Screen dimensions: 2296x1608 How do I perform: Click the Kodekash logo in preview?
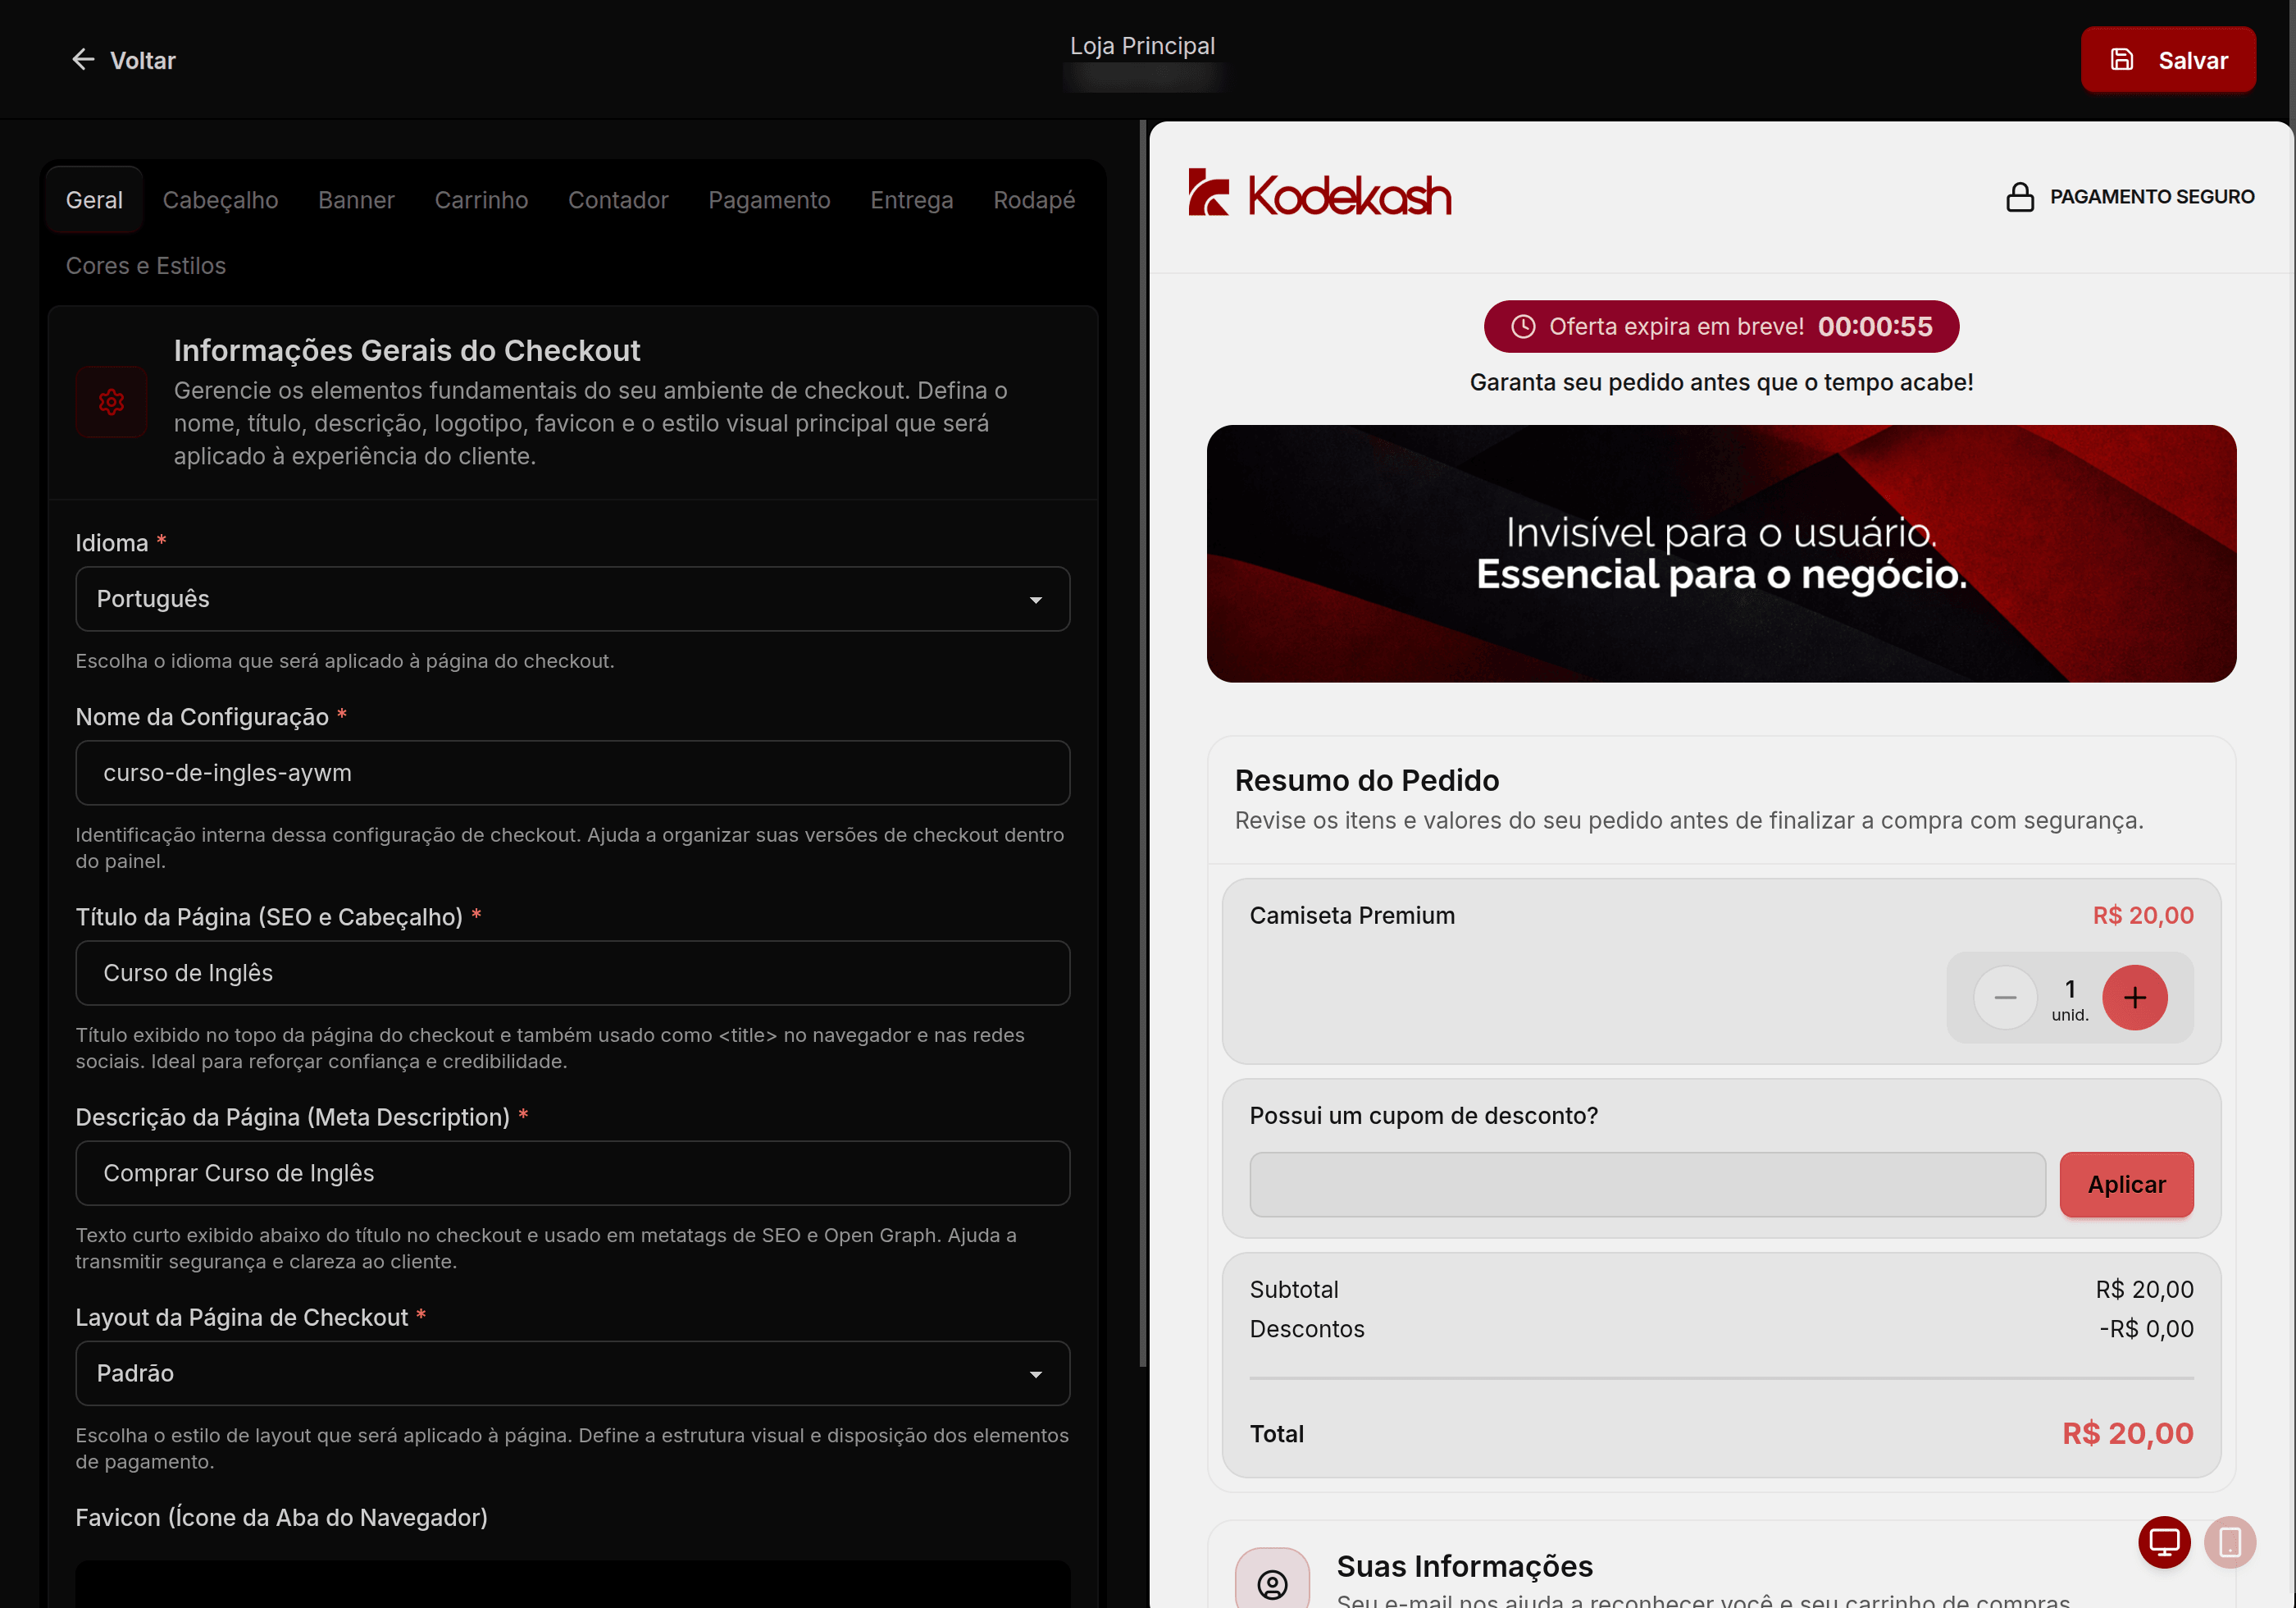coord(1319,193)
